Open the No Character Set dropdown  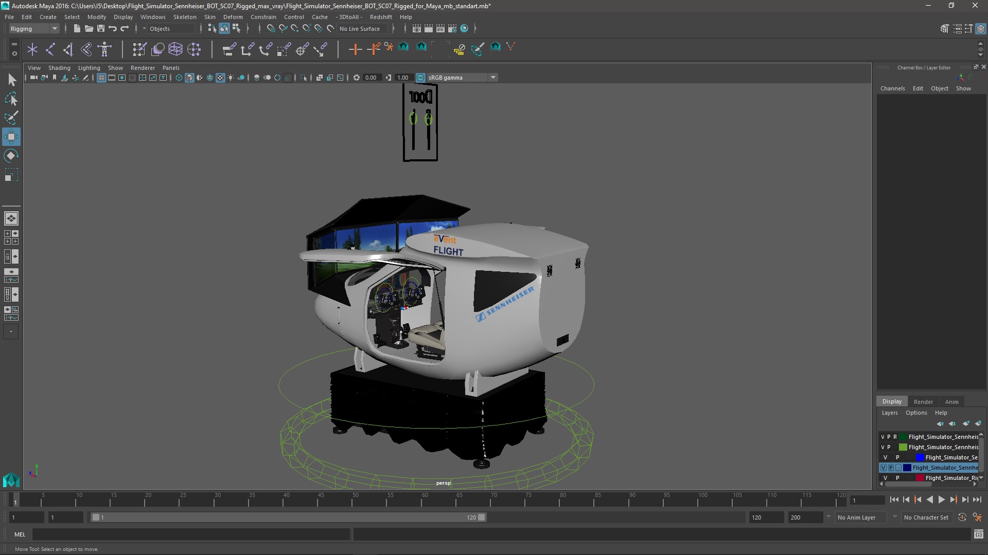pos(926,517)
